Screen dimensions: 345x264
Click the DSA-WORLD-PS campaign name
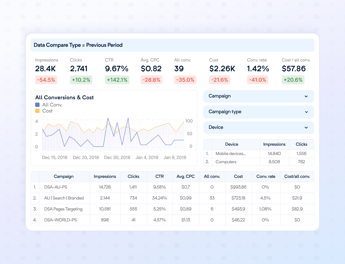pos(60,220)
